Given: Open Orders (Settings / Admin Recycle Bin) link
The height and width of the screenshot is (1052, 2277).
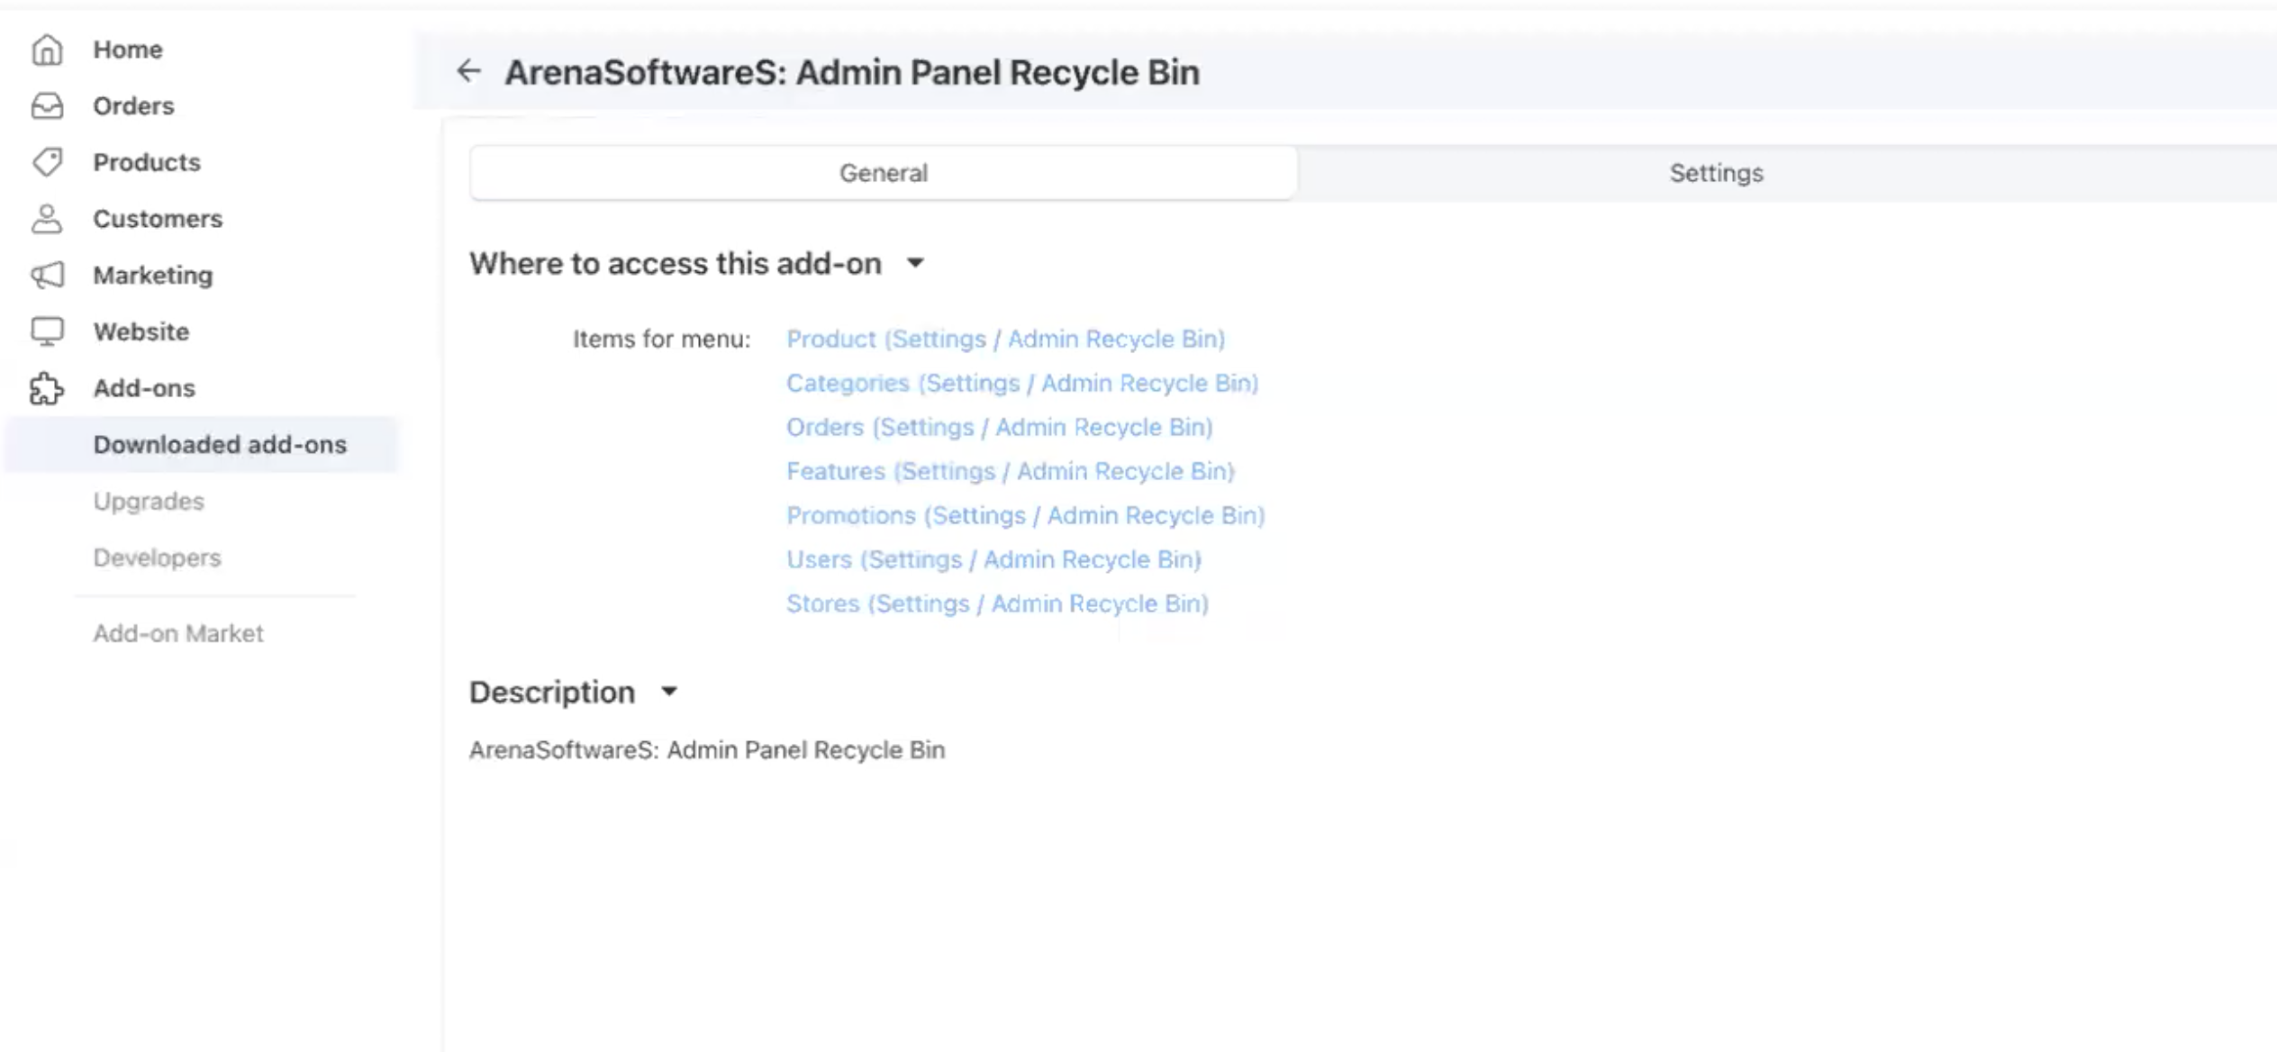Looking at the screenshot, I should [x=999, y=427].
